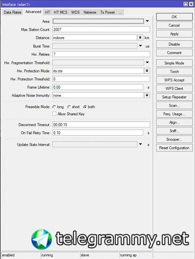The height and width of the screenshot is (259, 195).
Task: Expand the Area field arrow
Action: [147, 21]
